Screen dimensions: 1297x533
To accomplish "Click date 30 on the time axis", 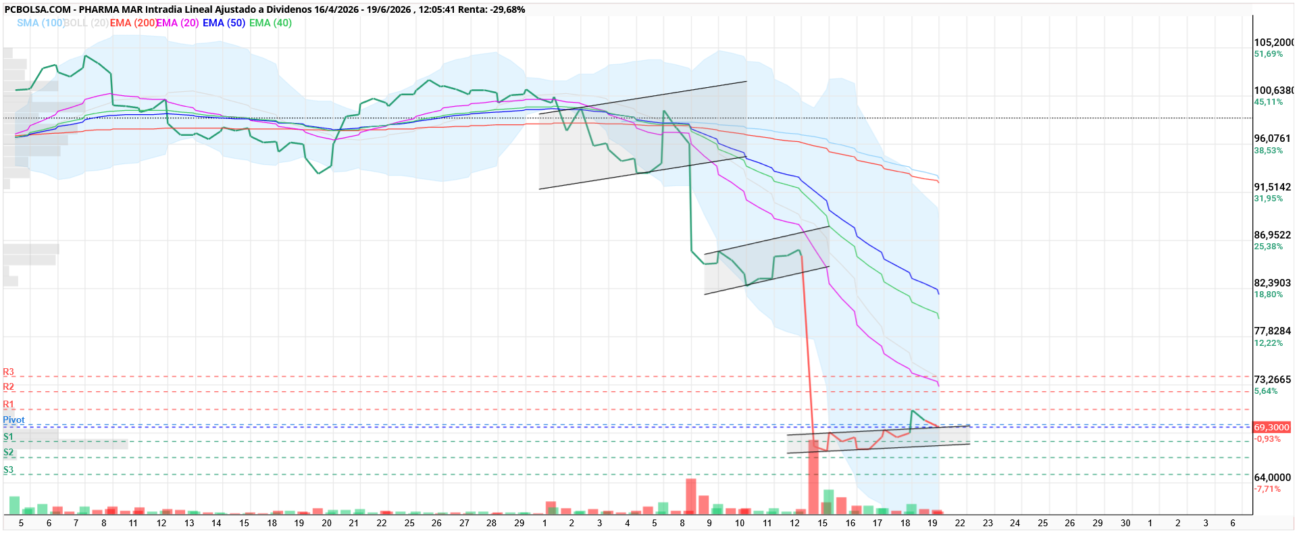I will coord(1125,523).
